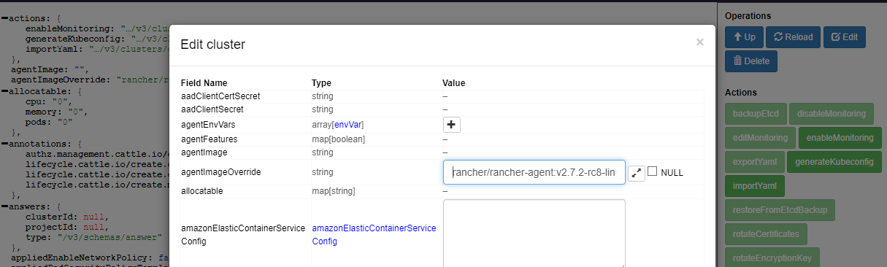Viewport: 887px width, 267px height.
Task: Run the editMonitoring action
Action: tap(760, 138)
